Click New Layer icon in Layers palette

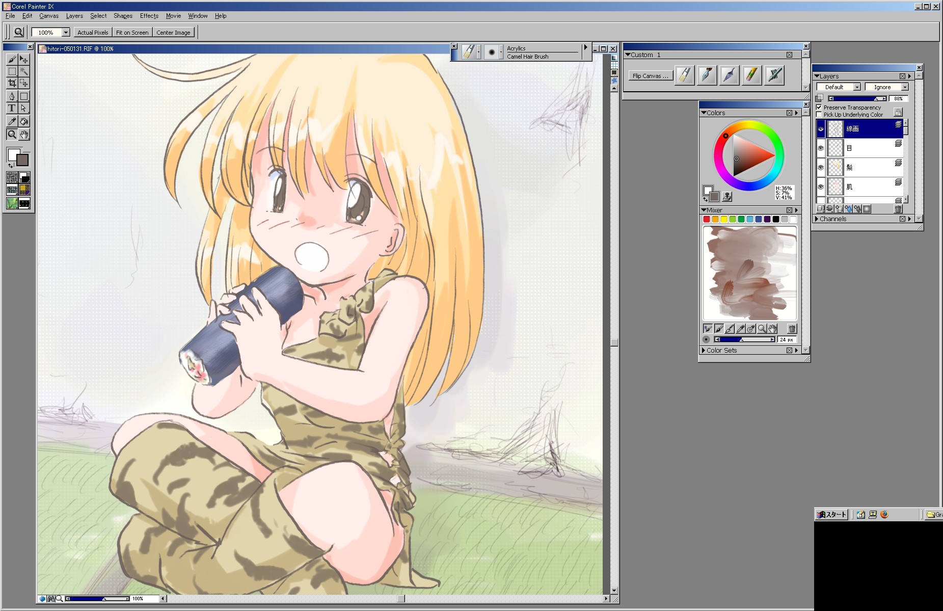(x=839, y=209)
